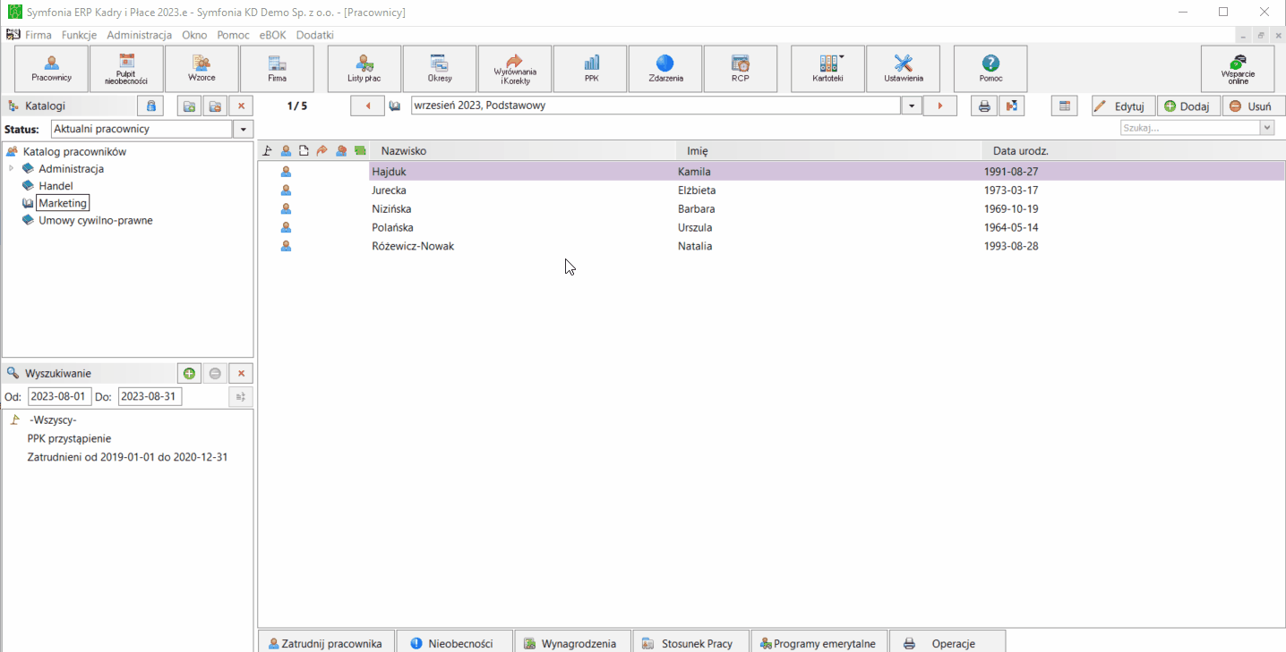Open Wsparcie online from the toolbar
Screen dimensions: 1286x652
[x=1238, y=69]
